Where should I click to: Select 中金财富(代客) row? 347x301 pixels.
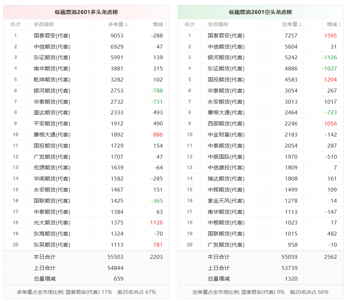pos(260,134)
